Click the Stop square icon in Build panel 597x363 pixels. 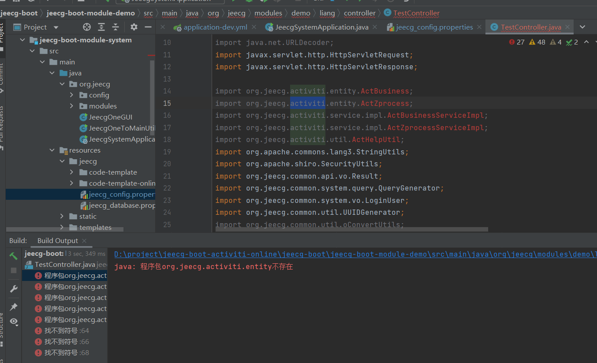click(x=13, y=270)
